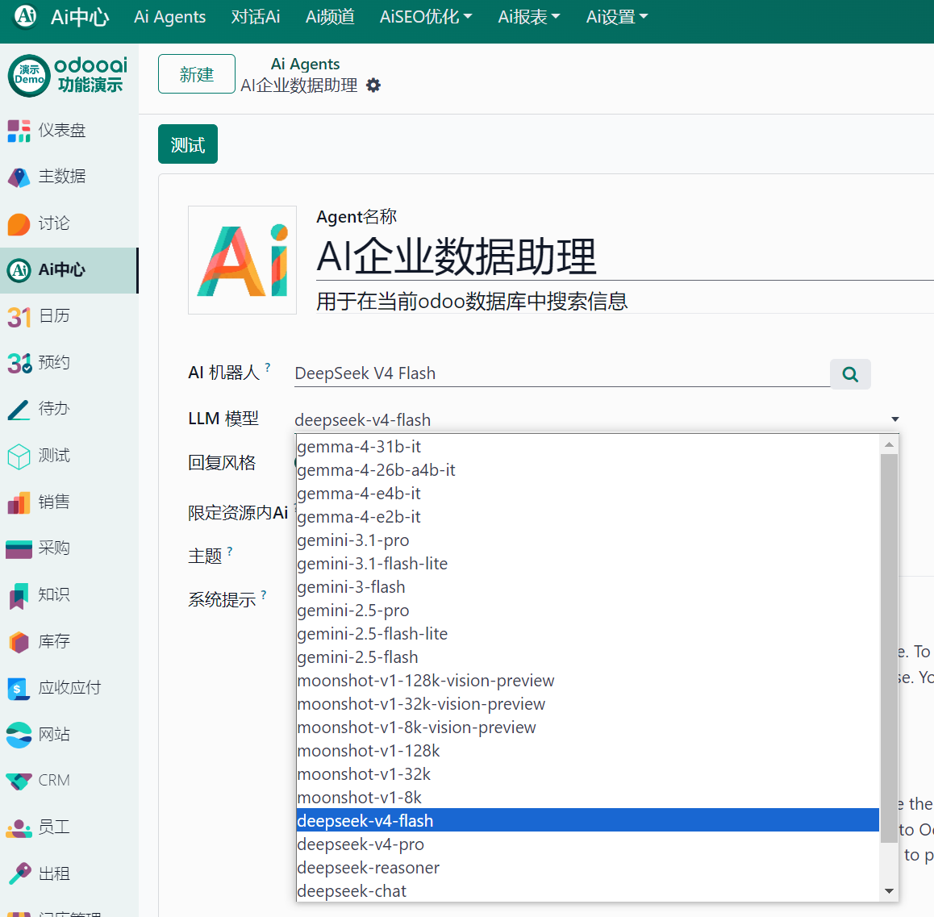This screenshot has height=917, width=934.
Task: Select moonshot-v1-32k model option
Action: click(x=587, y=774)
